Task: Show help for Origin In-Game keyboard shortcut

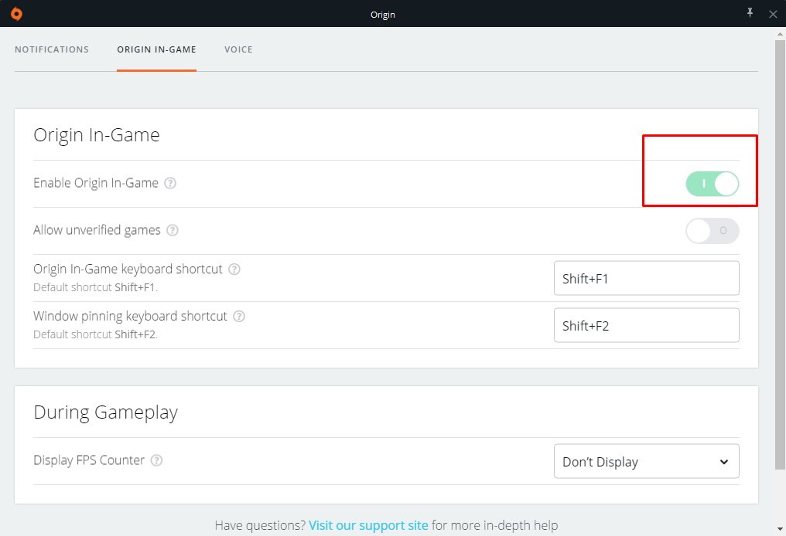Action: click(x=234, y=270)
